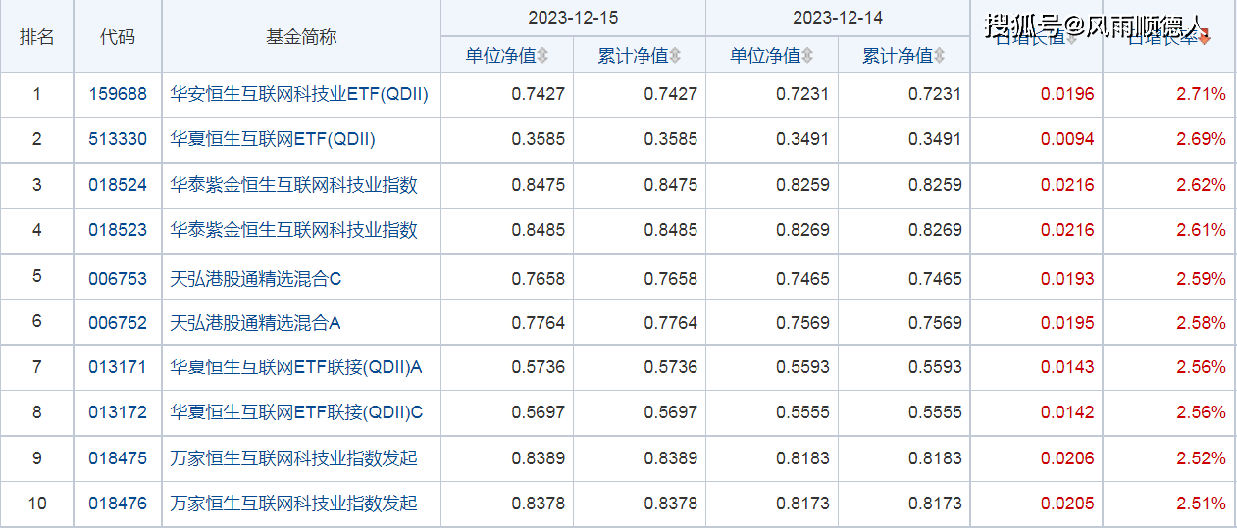Open fund code 013171 link
1237x528 pixels.
click(x=118, y=367)
